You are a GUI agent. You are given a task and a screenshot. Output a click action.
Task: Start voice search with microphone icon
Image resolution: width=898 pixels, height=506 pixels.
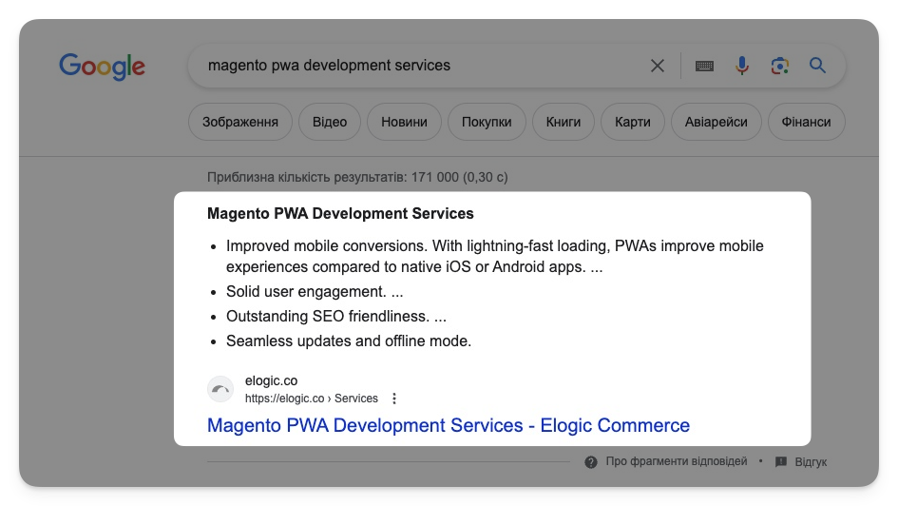click(x=741, y=66)
